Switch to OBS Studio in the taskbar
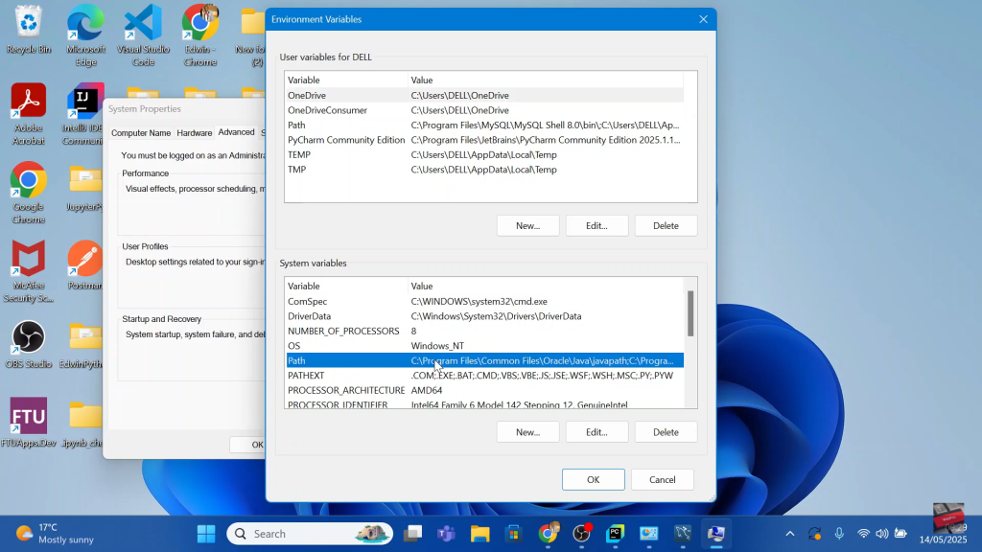 [582, 534]
